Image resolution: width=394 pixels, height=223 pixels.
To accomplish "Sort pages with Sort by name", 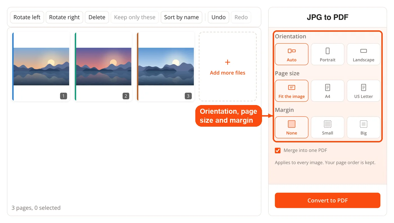I will pyautogui.click(x=182, y=17).
